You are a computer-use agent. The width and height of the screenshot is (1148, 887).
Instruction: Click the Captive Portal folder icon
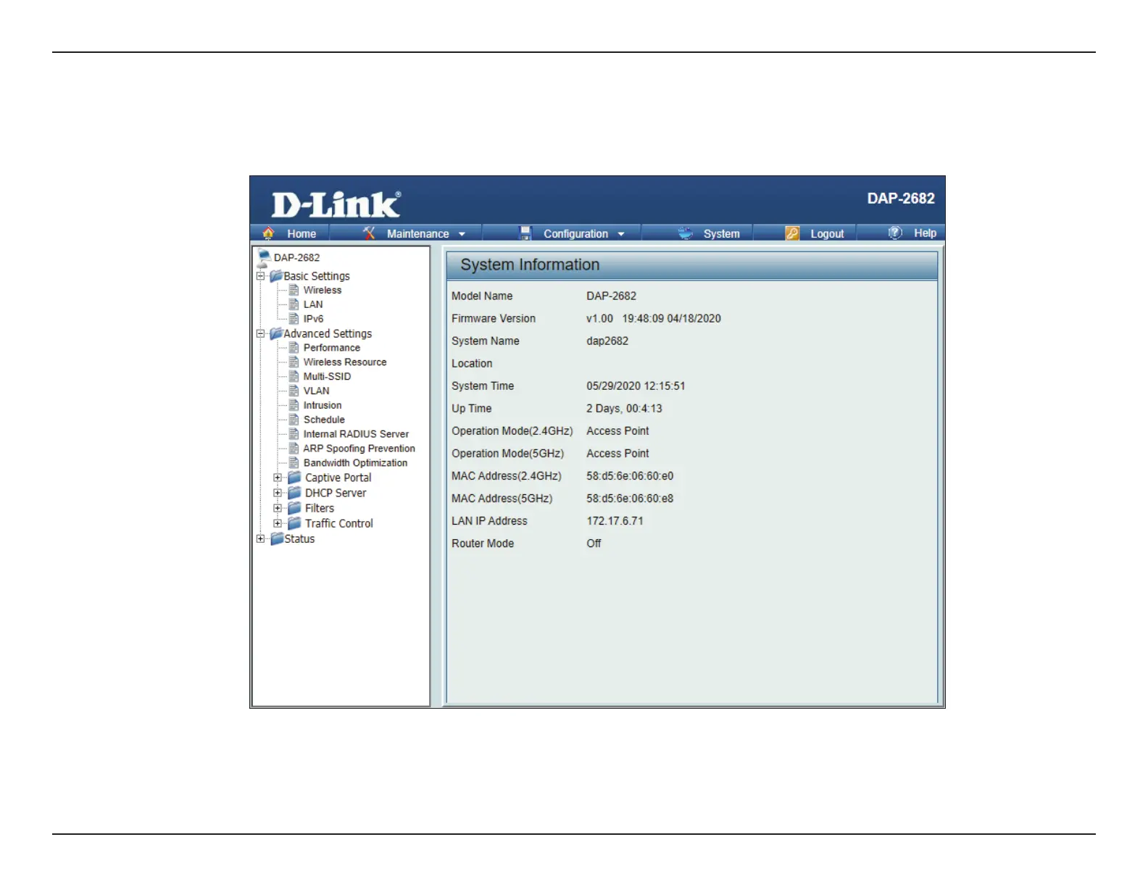point(294,478)
